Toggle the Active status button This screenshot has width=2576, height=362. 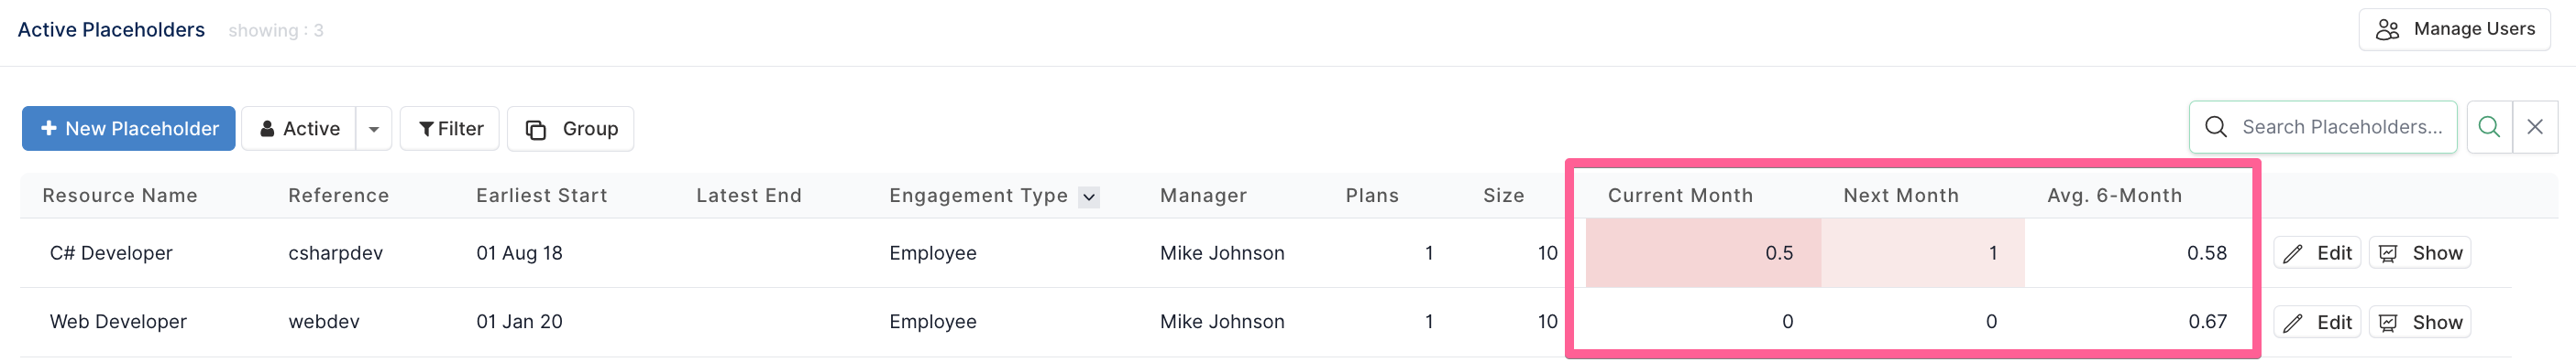pos(299,129)
